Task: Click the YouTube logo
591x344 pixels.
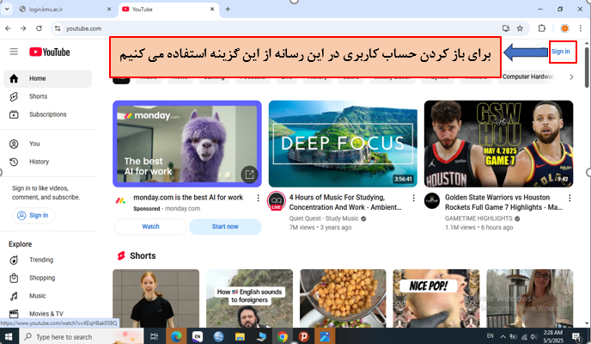Action: click(x=51, y=52)
